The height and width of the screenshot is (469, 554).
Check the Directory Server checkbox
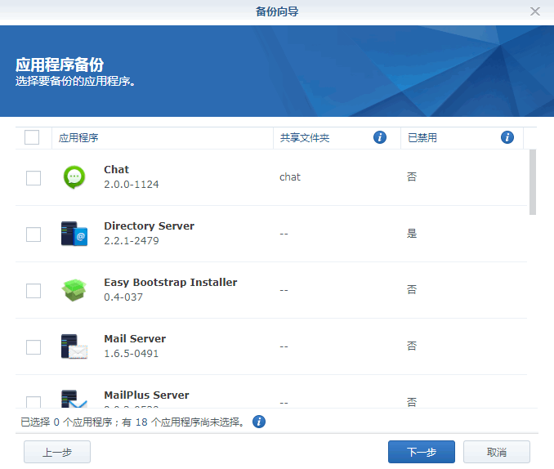[x=34, y=234]
